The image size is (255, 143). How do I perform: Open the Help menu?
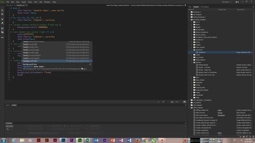[54, 2]
